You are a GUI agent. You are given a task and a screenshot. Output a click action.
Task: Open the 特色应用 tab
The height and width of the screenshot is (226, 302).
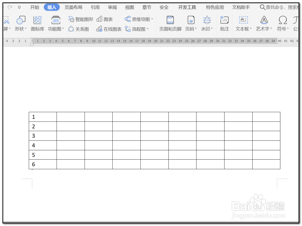point(215,7)
